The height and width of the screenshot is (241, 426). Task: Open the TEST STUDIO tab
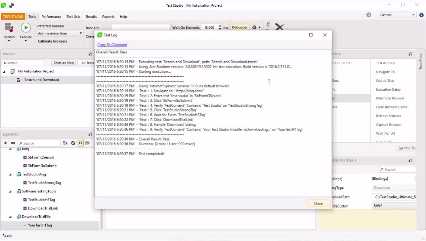(x=13, y=16)
